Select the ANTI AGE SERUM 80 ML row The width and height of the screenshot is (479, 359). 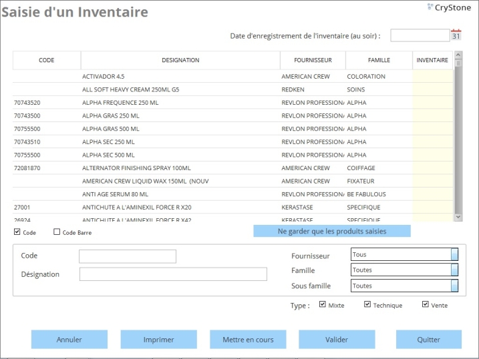click(x=232, y=194)
